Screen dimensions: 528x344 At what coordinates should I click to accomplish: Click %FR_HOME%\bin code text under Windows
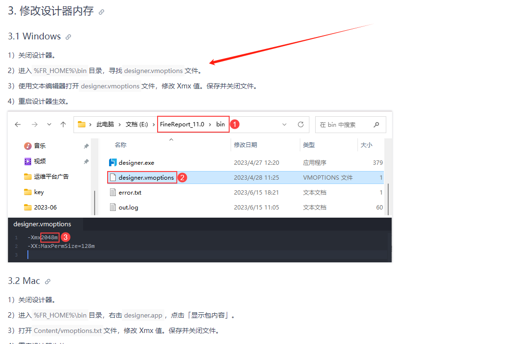tap(60, 71)
